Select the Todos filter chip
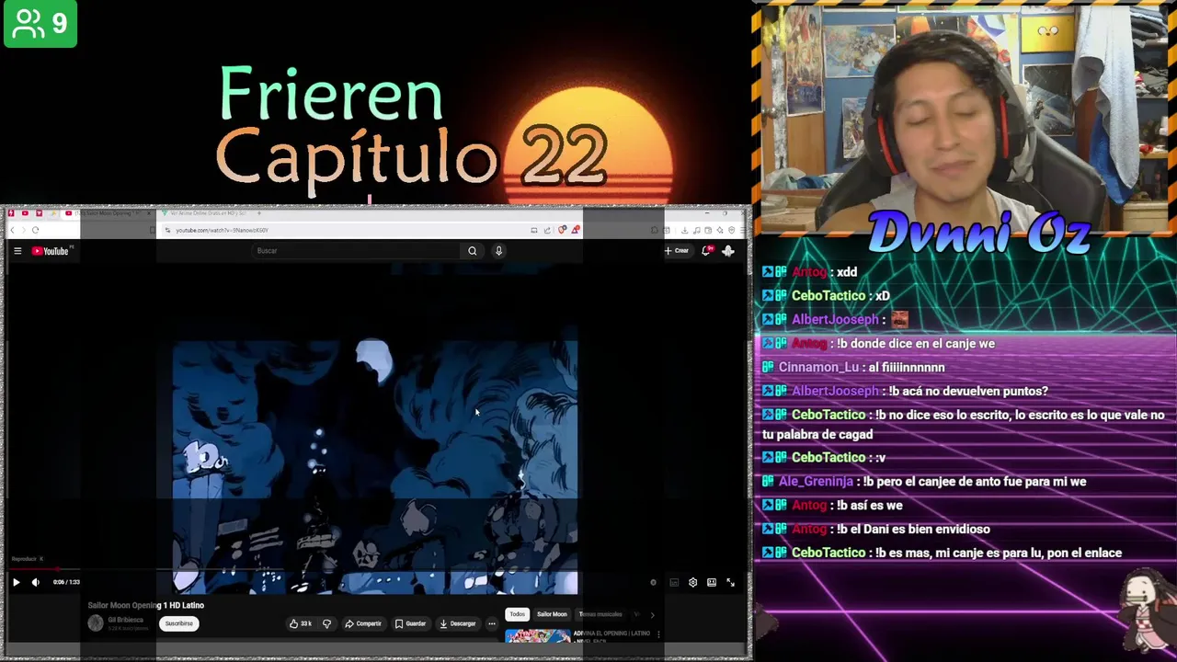1177x662 pixels. pos(517,614)
